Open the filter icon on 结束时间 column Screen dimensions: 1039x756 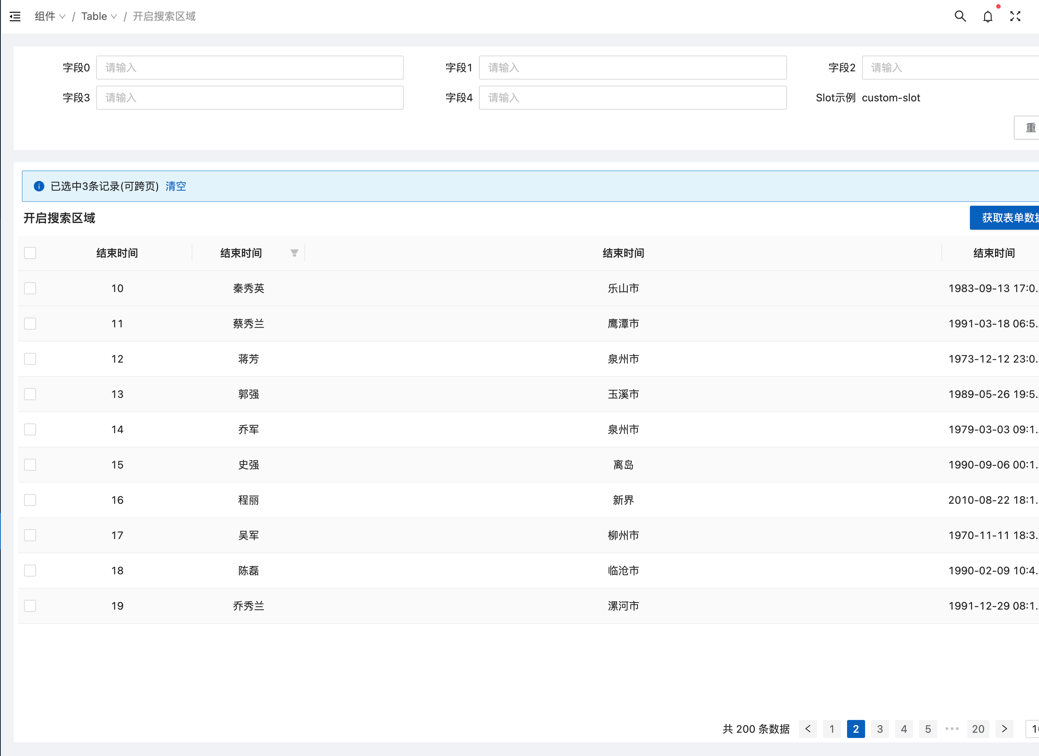coord(294,253)
